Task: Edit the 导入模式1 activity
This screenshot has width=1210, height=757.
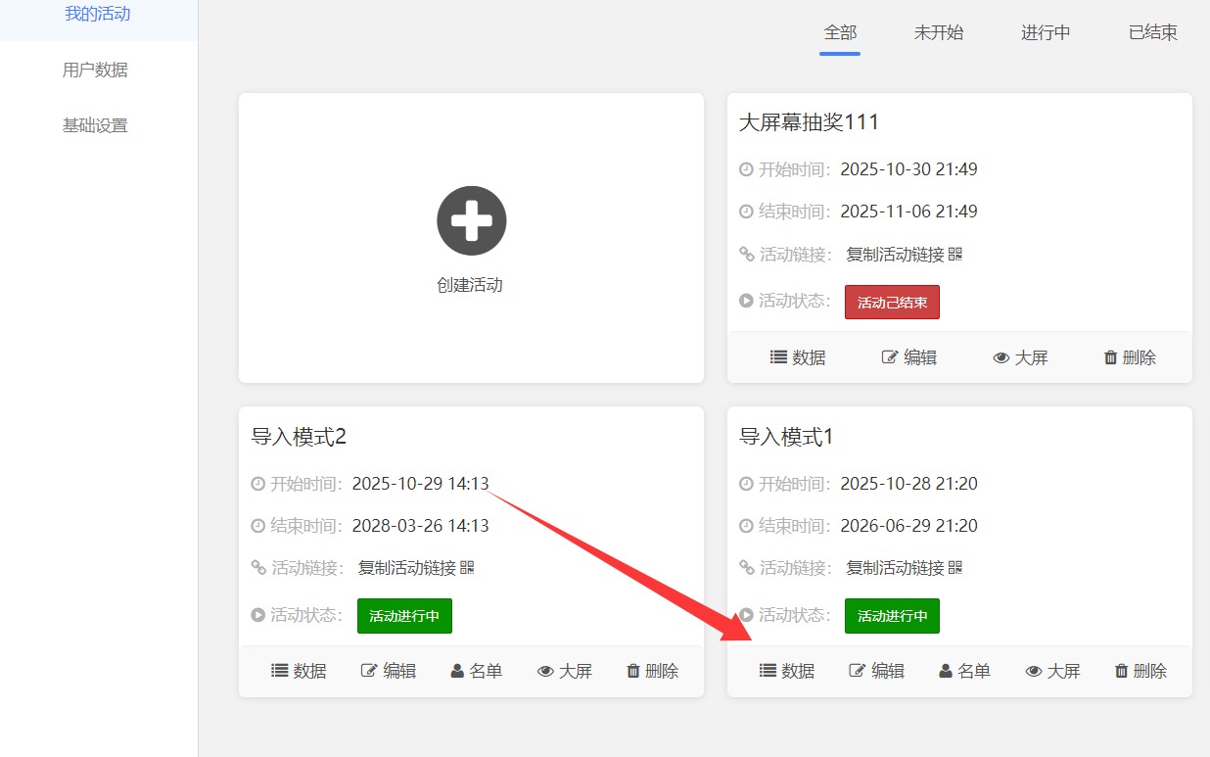Action: click(876, 671)
